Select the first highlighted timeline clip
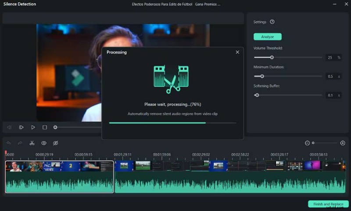 tap(60, 177)
